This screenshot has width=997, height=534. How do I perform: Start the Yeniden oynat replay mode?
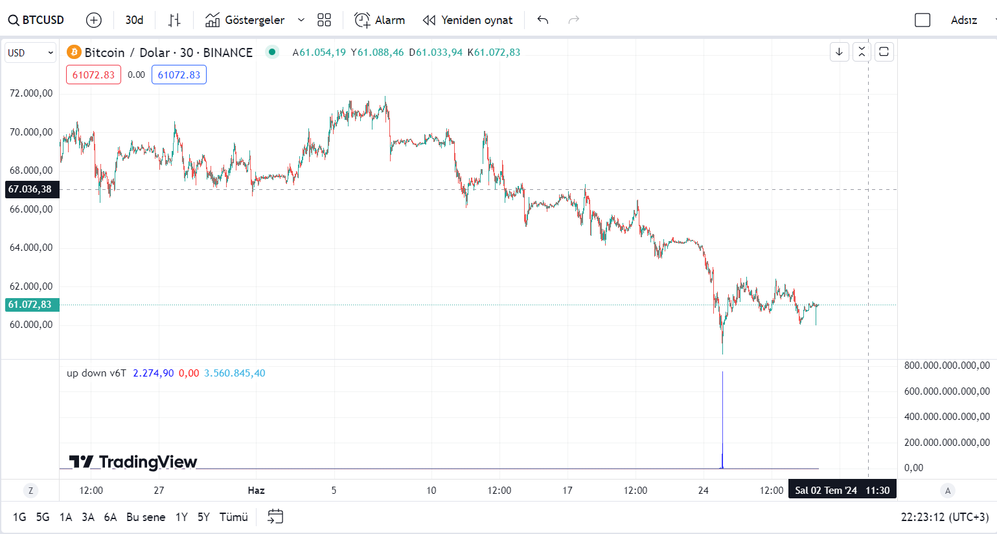[468, 20]
